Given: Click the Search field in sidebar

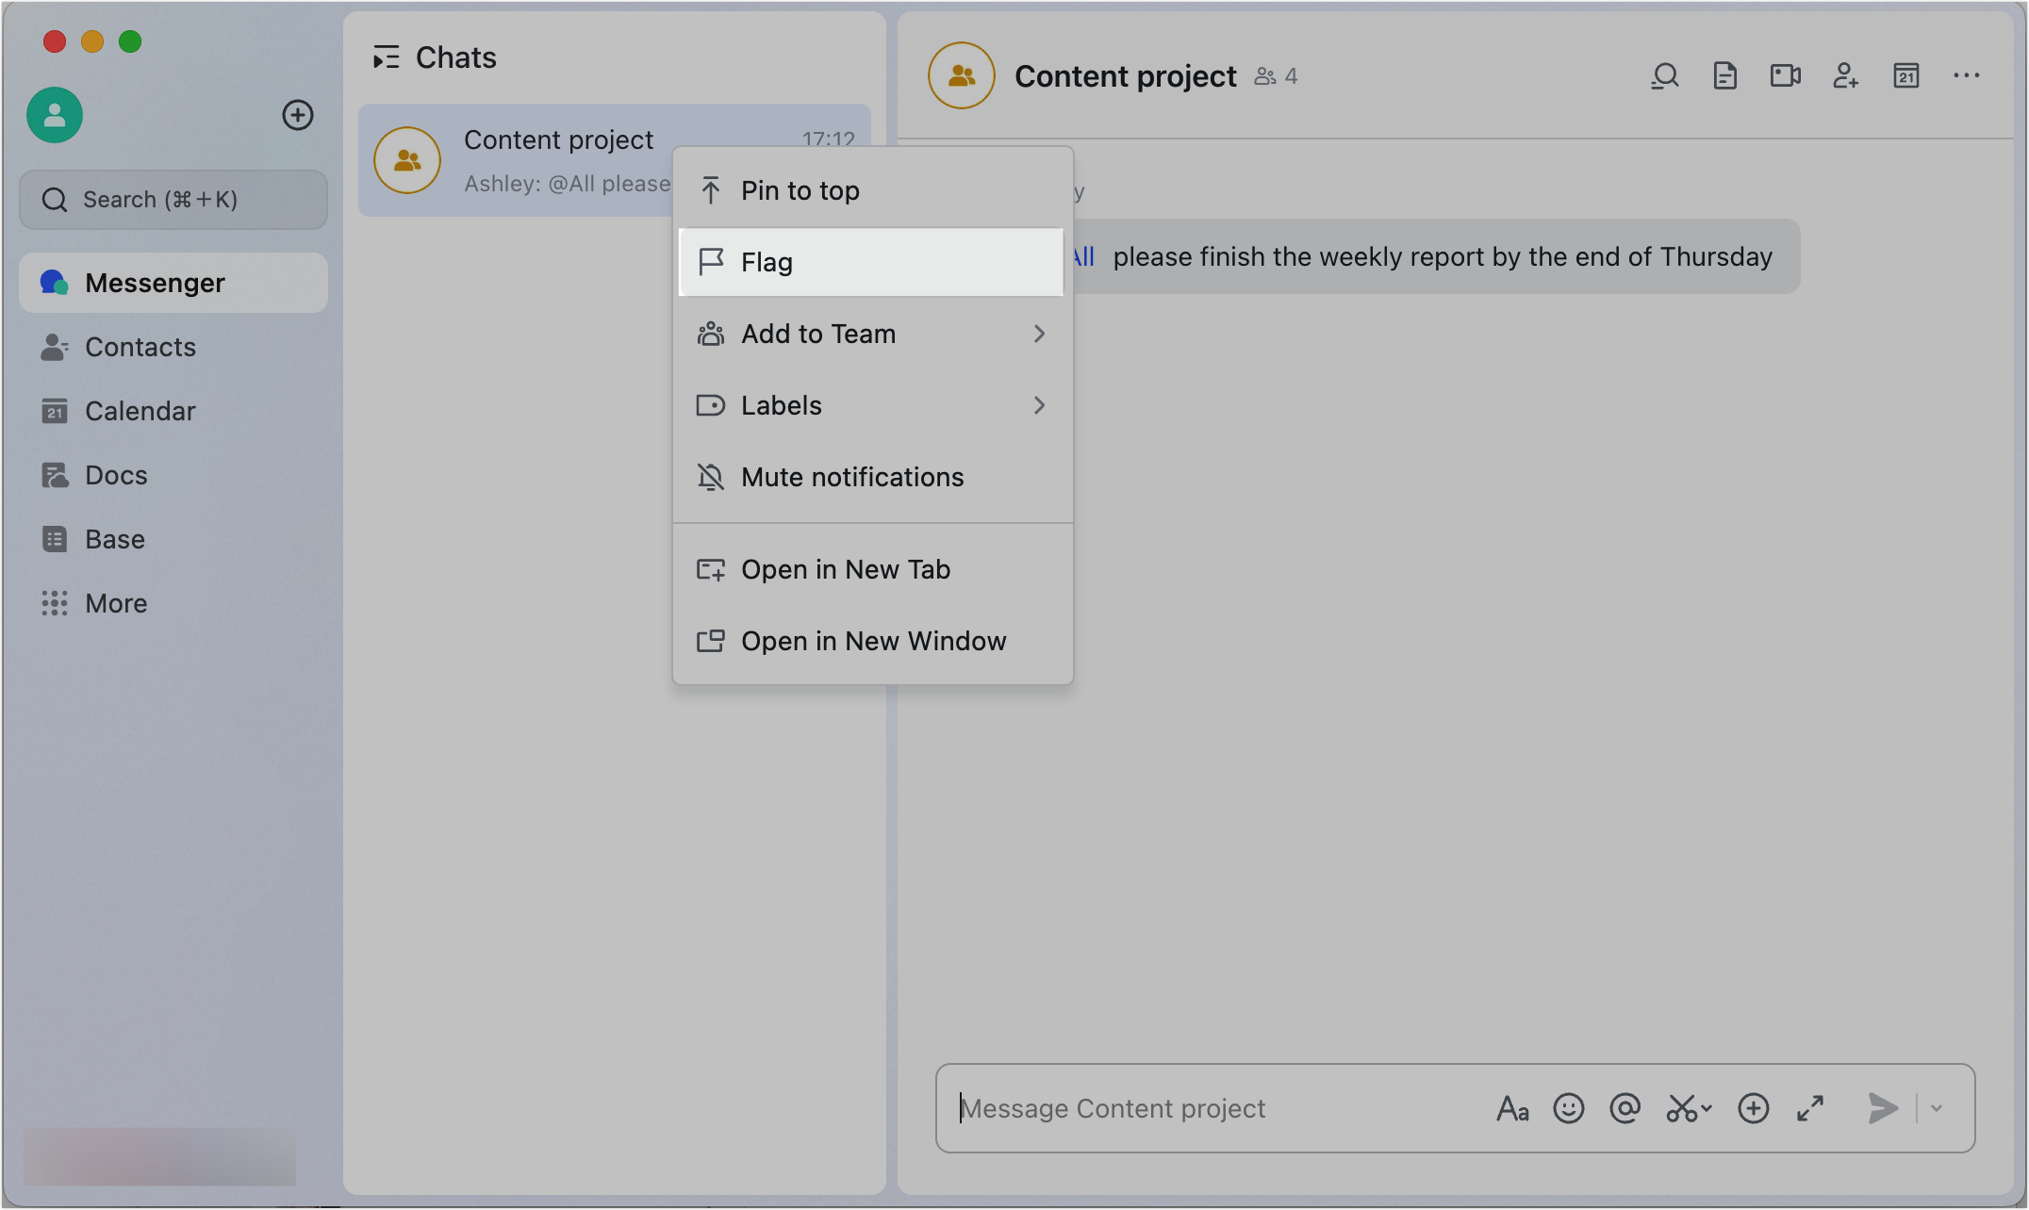Looking at the screenshot, I should coord(173,200).
